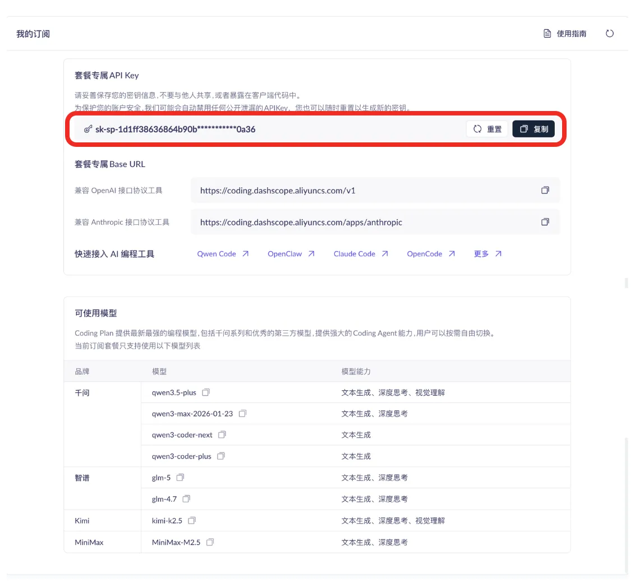Copy the MiniMax-M2.5 model name
Screen dimensions: 644x583
(x=210, y=542)
